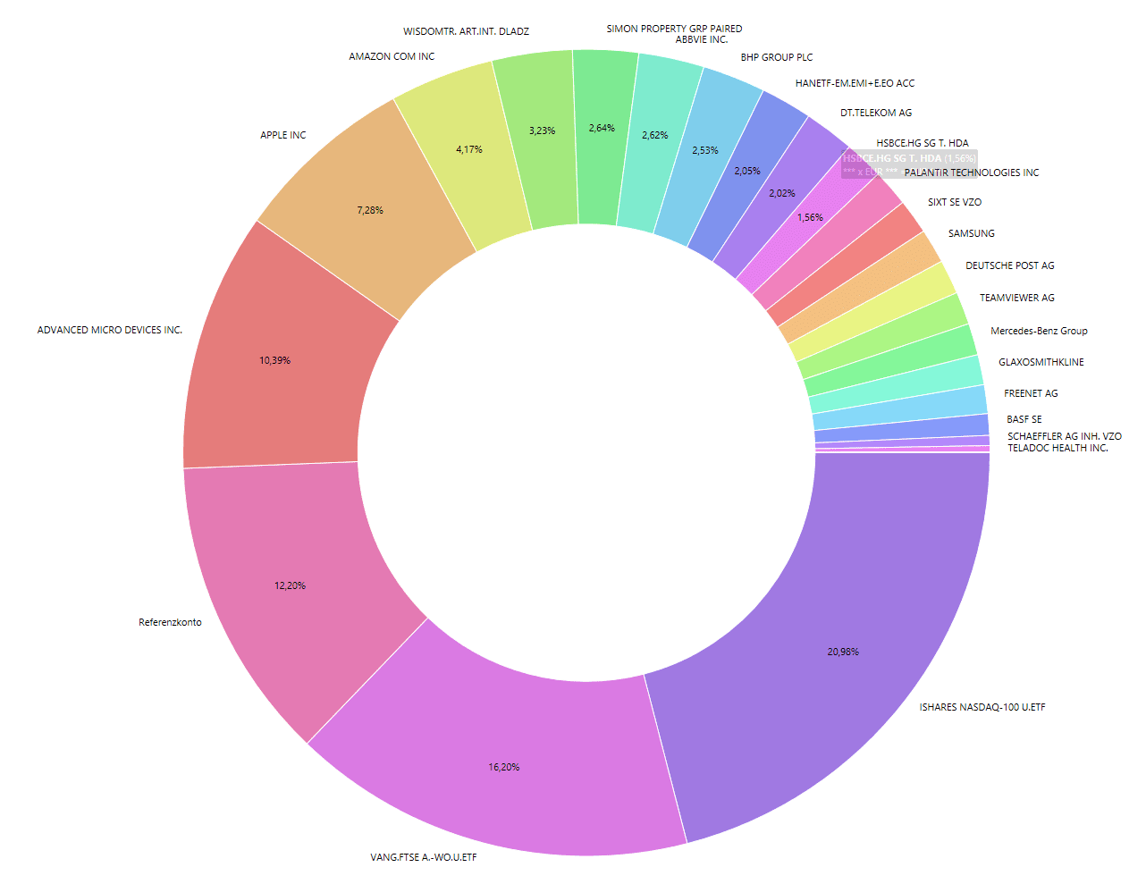Click the SIMON PROPERTY GRP PAIRED label
This screenshot has height=884, width=1146.
pos(674,29)
